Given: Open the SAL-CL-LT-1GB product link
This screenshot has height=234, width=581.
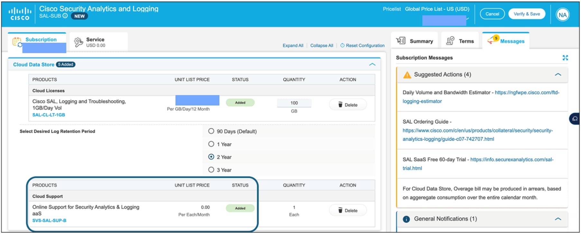Looking at the screenshot, I should pyautogui.click(x=49, y=115).
